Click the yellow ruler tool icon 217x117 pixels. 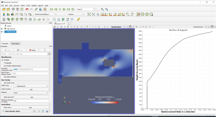tap(78, 19)
